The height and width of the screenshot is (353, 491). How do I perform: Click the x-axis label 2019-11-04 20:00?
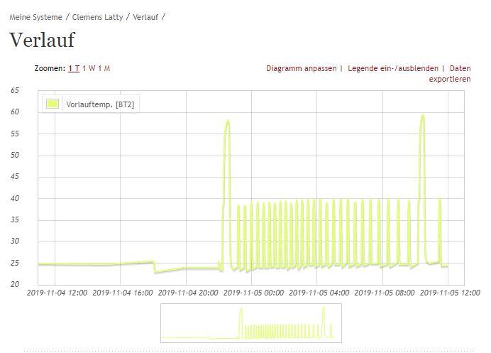click(188, 293)
